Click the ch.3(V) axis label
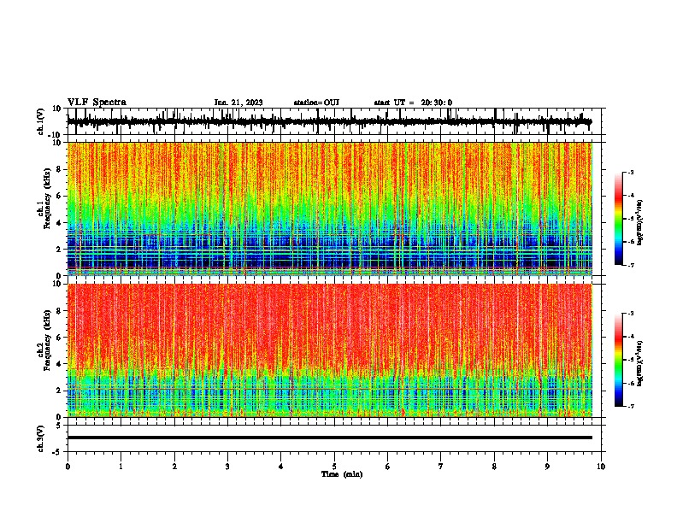This screenshot has height=523, width=677. (41, 438)
